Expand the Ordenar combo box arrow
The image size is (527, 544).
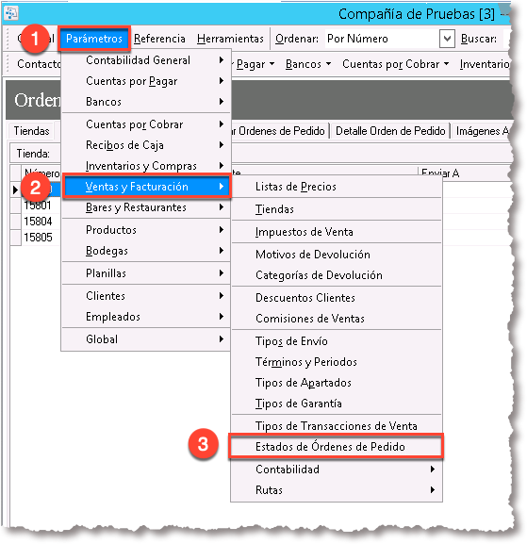[x=447, y=39]
